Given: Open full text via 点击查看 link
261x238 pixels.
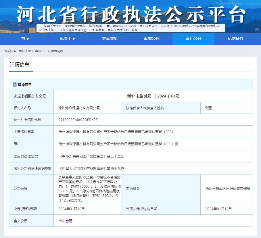Looking at the screenshot, I should point(66,221).
